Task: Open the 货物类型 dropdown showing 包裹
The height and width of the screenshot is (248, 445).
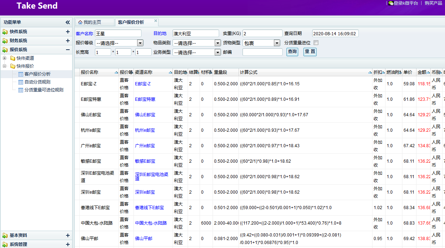Action: click(277, 43)
